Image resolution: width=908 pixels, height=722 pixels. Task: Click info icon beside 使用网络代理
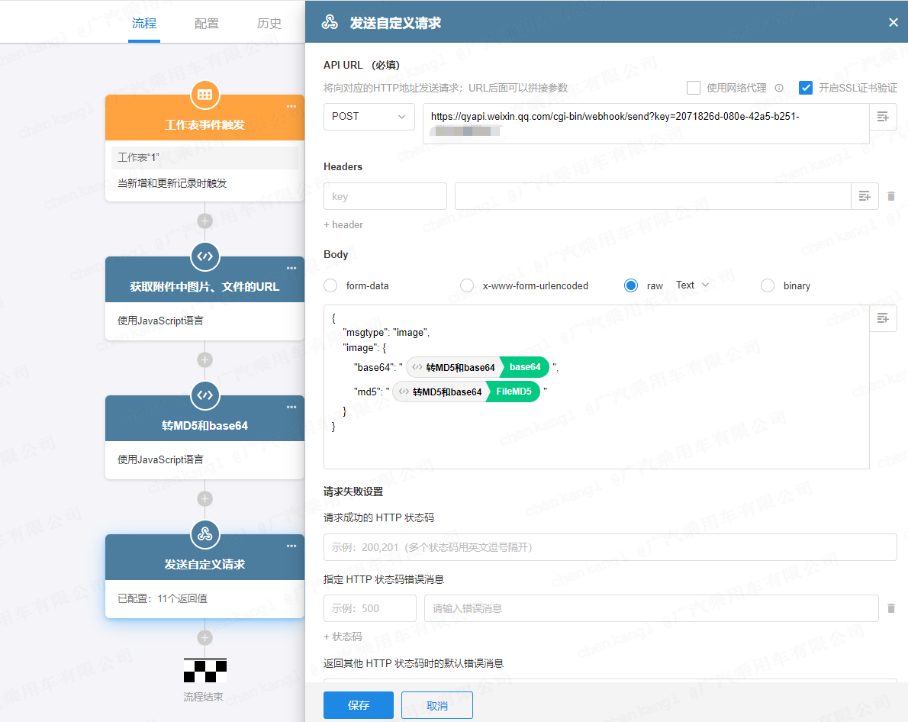tap(779, 88)
